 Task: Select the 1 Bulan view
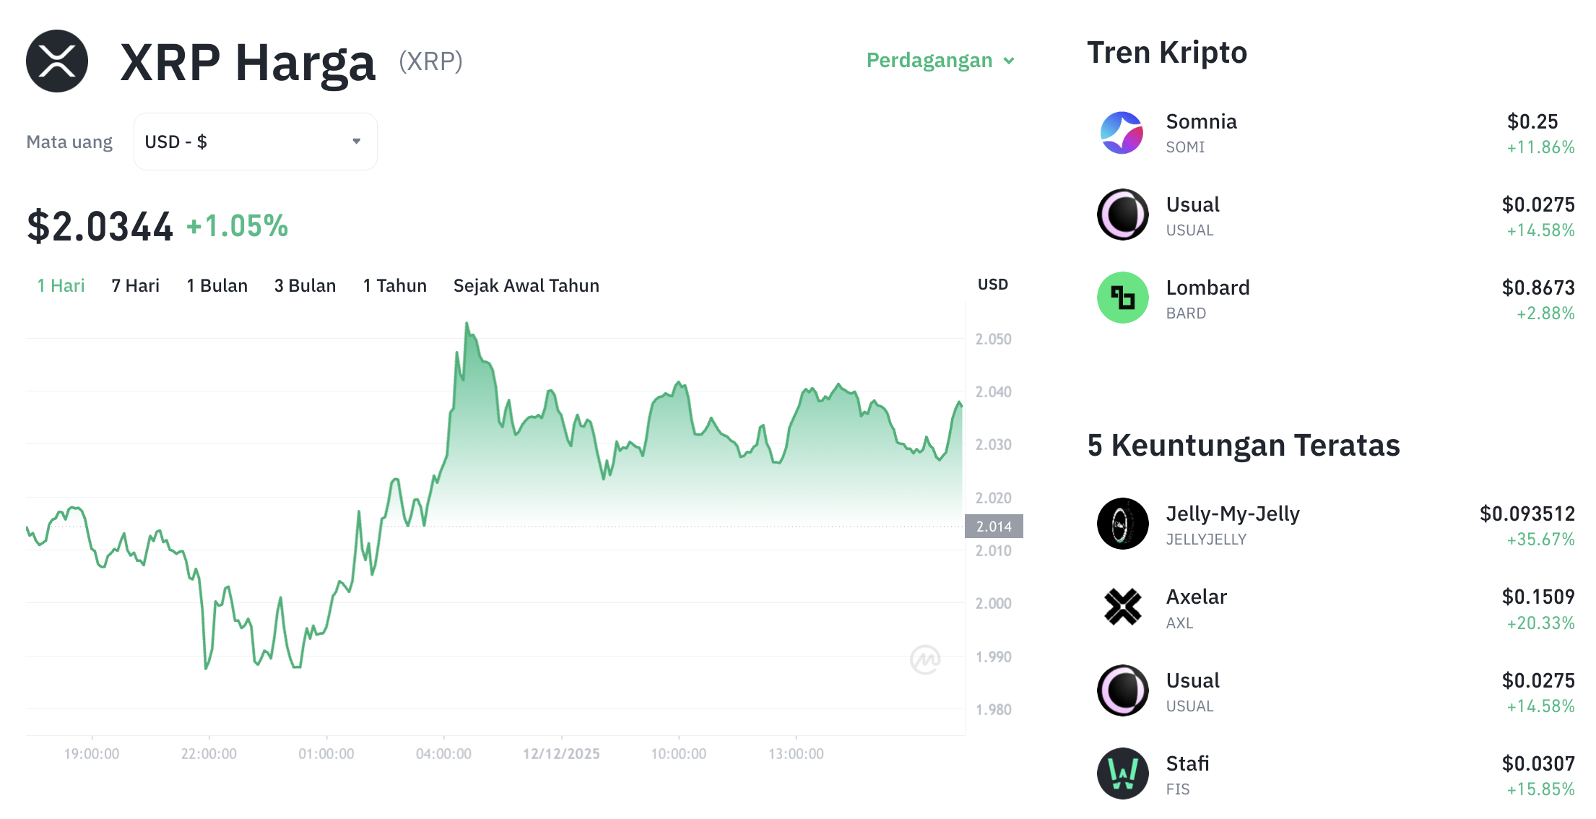point(217,285)
